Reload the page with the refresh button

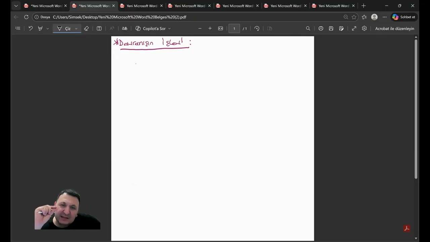(x=26, y=17)
